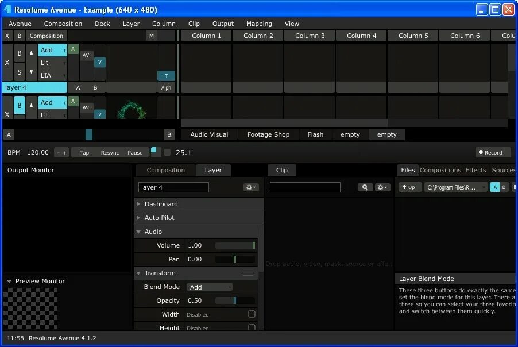The height and width of the screenshot is (347, 518).
Task: Click green ring clip thumbnail
Action: 132,109
